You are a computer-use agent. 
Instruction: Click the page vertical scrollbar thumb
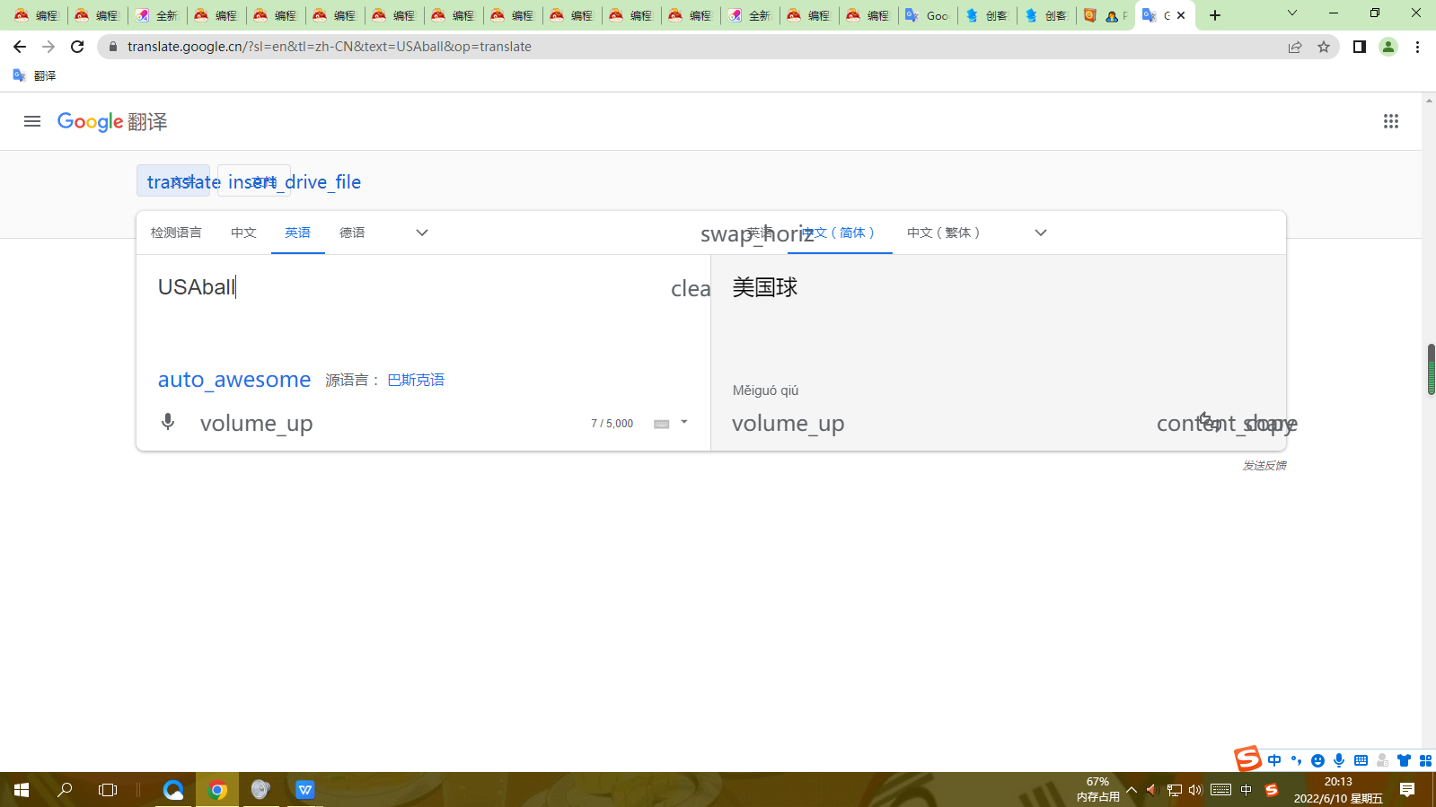click(1431, 369)
